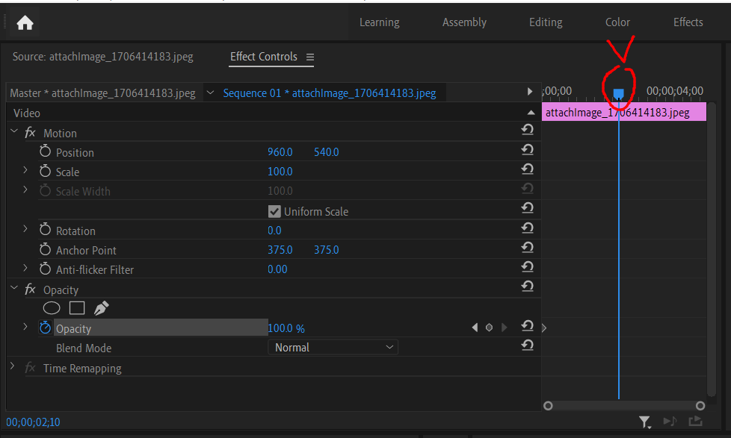Expand the Scale Width property
731x438 pixels.
(x=25, y=190)
